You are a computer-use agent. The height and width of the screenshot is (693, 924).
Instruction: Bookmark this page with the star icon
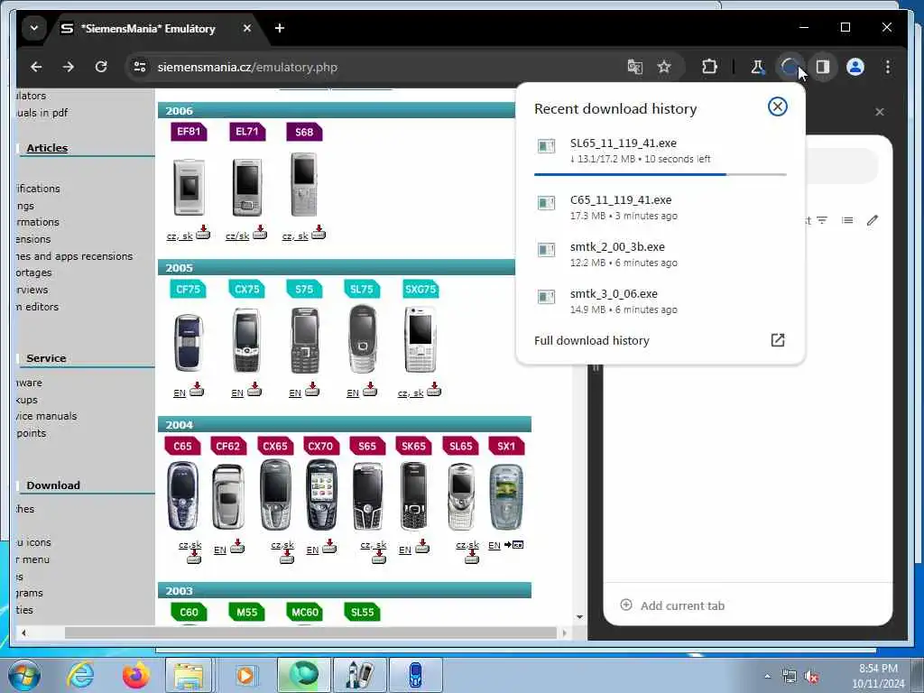point(664,67)
